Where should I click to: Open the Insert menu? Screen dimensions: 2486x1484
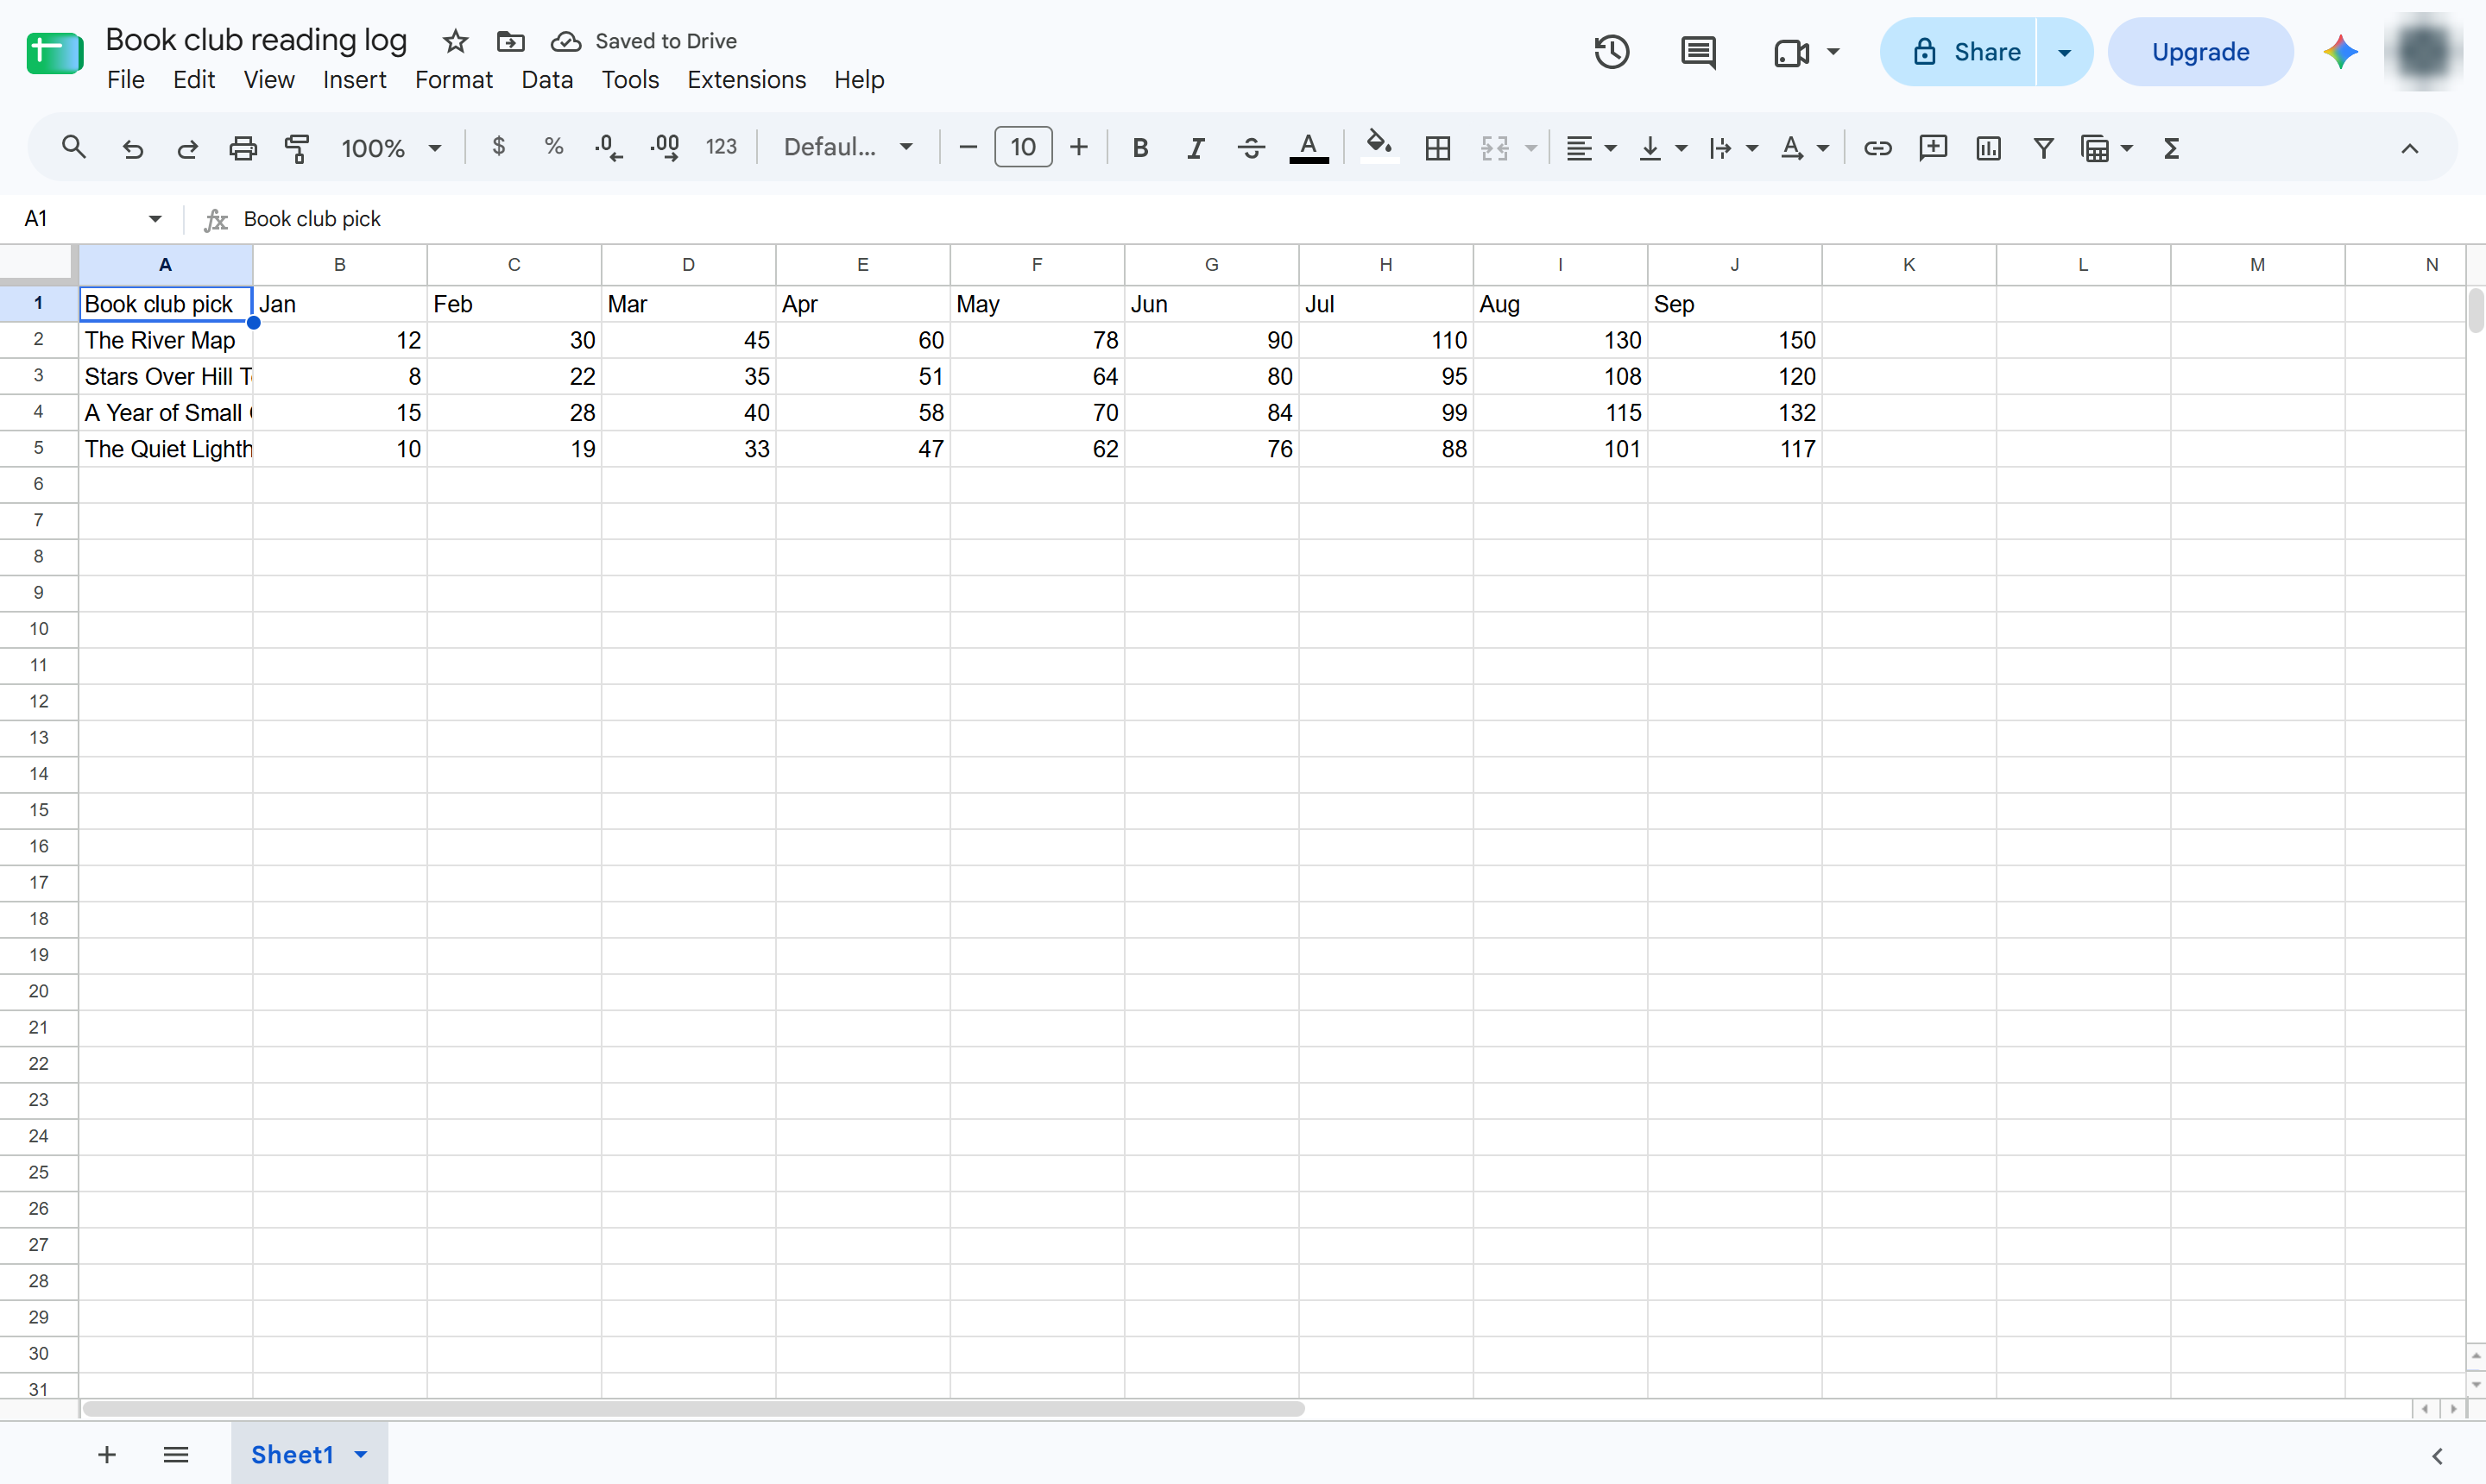[354, 79]
